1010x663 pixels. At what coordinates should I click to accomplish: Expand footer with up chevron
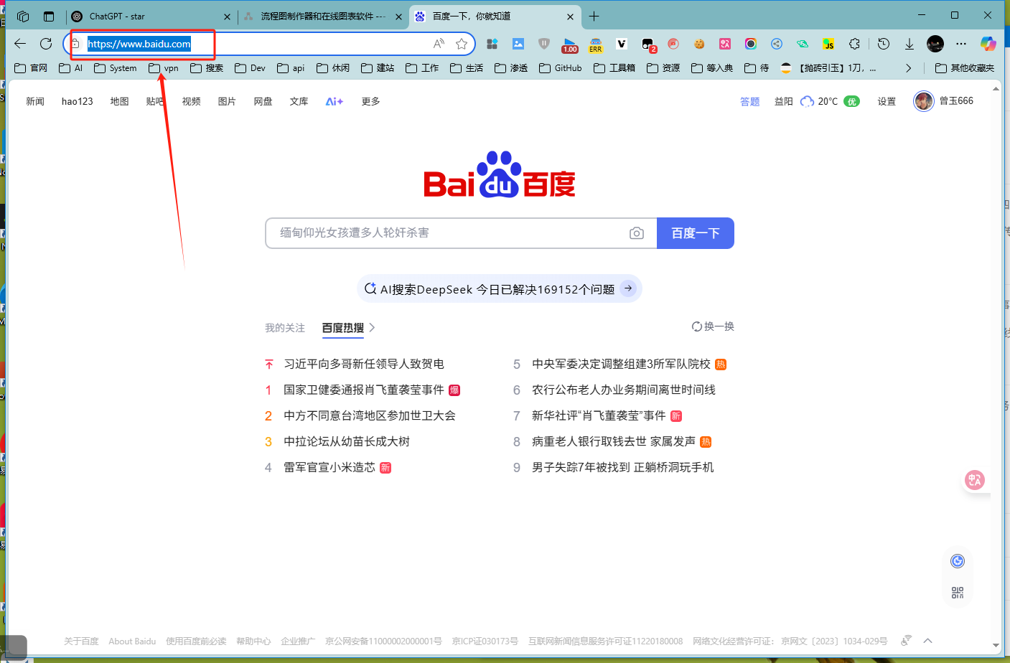[x=928, y=641]
